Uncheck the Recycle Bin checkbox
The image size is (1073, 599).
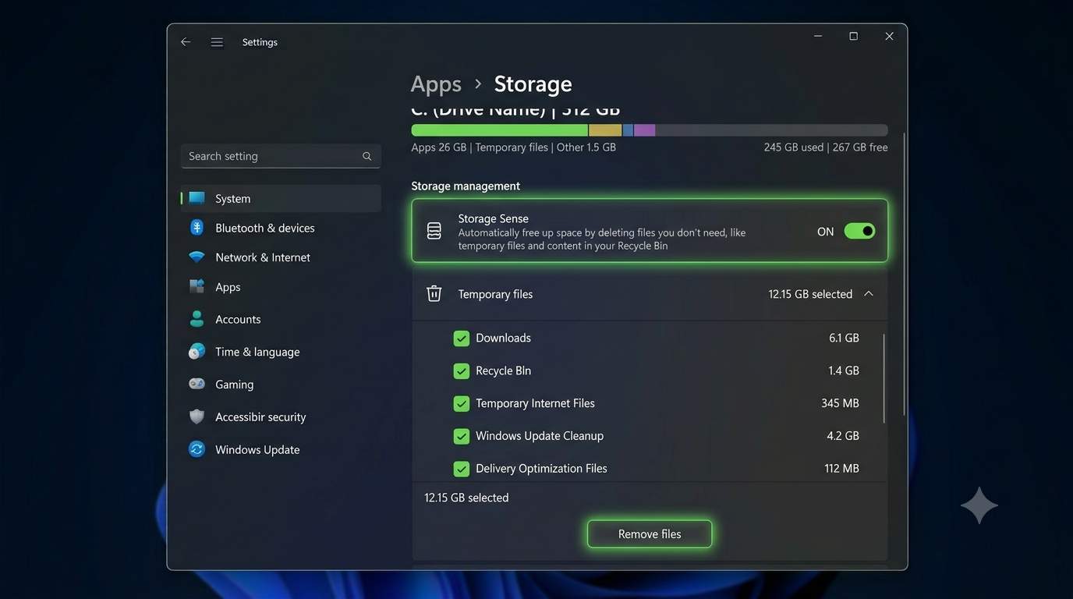(x=462, y=371)
